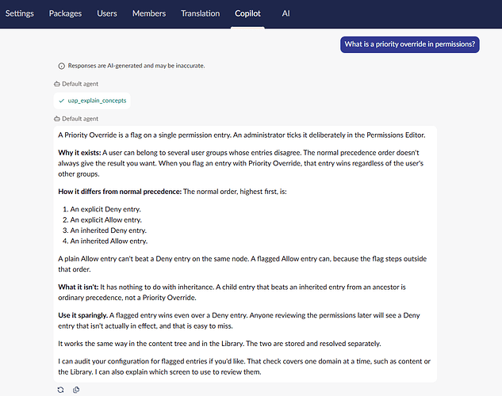Open the Users tab
502x396 pixels.
pyautogui.click(x=107, y=13)
